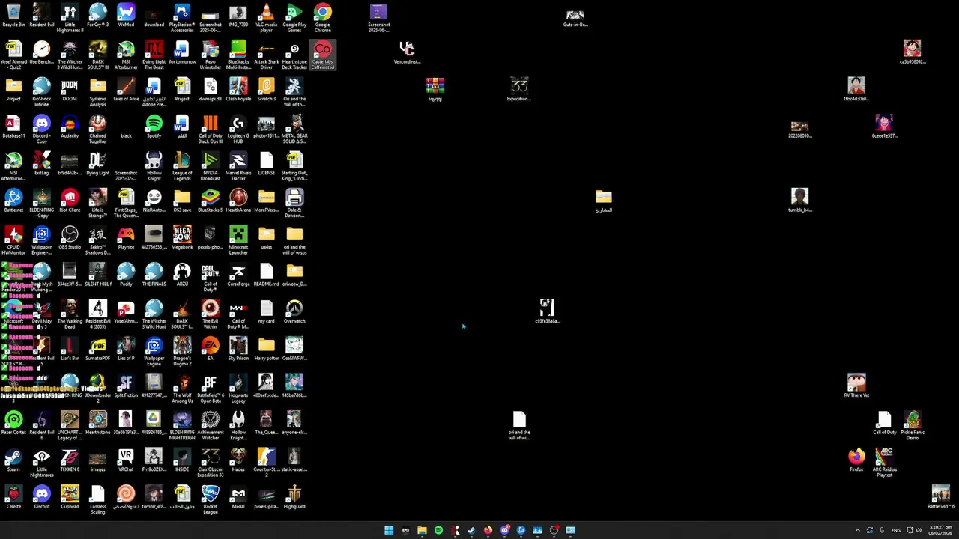Open the taskbar clock and date
Image resolution: width=959 pixels, height=539 pixels.
pyautogui.click(x=940, y=530)
